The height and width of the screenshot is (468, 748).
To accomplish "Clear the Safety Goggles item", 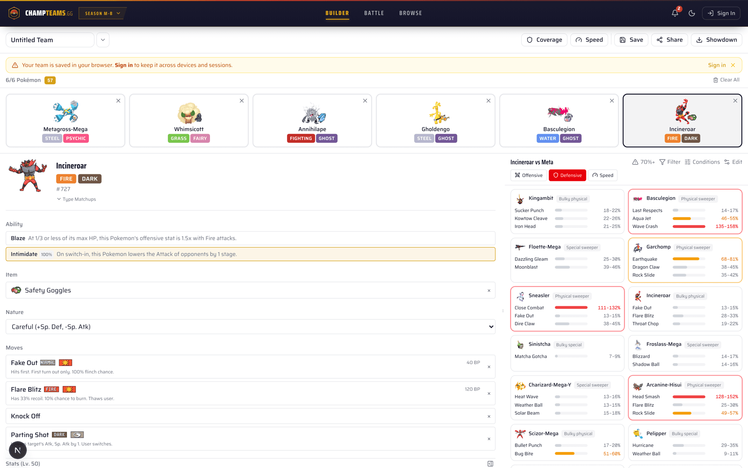I will point(489,291).
